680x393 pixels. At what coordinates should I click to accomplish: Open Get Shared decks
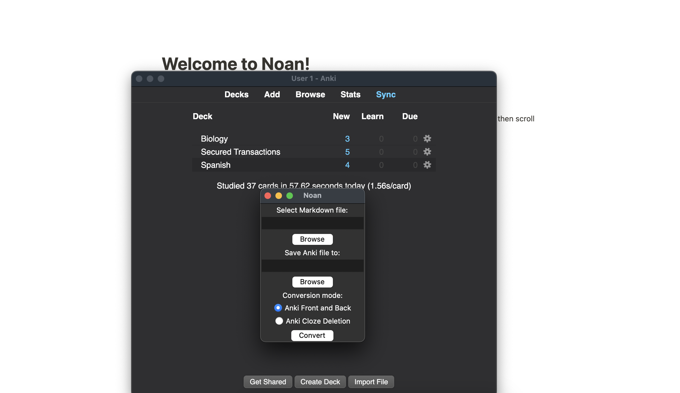(x=268, y=382)
